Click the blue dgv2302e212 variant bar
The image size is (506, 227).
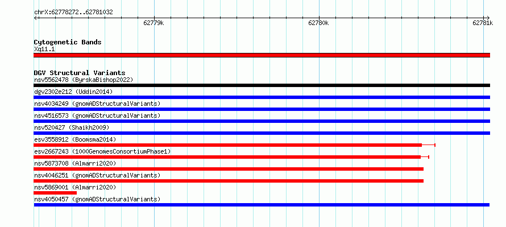click(x=262, y=97)
